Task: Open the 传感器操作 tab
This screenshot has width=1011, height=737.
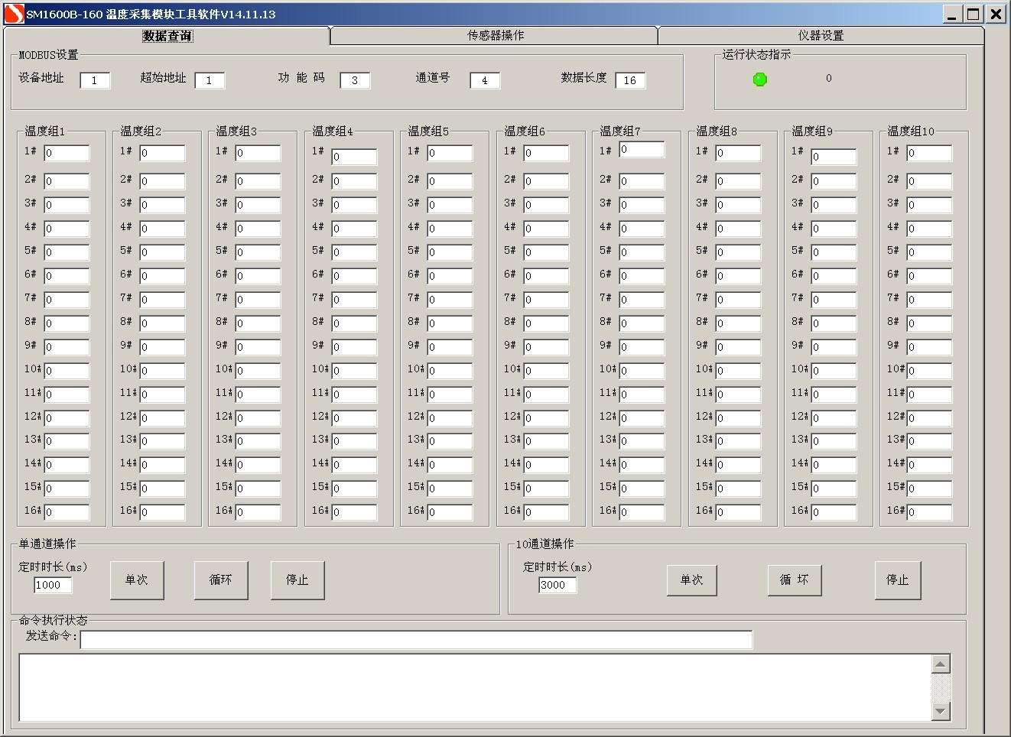Action: point(495,35)
